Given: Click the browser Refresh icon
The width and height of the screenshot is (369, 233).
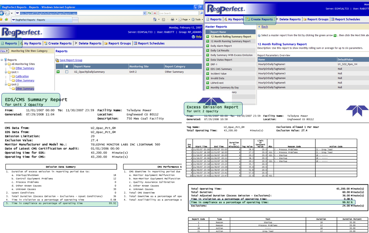Looking at the screenshot, I should coord(150,13).
